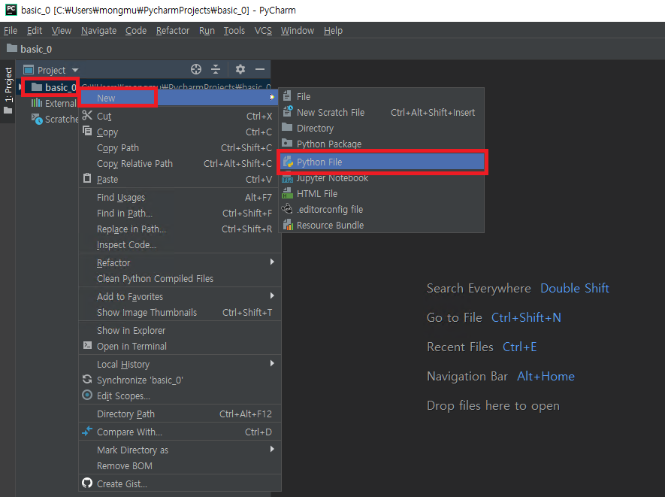Open the Run menu
Image resolution: width=665 pixels, height=497 pixels.
(207, 31)
